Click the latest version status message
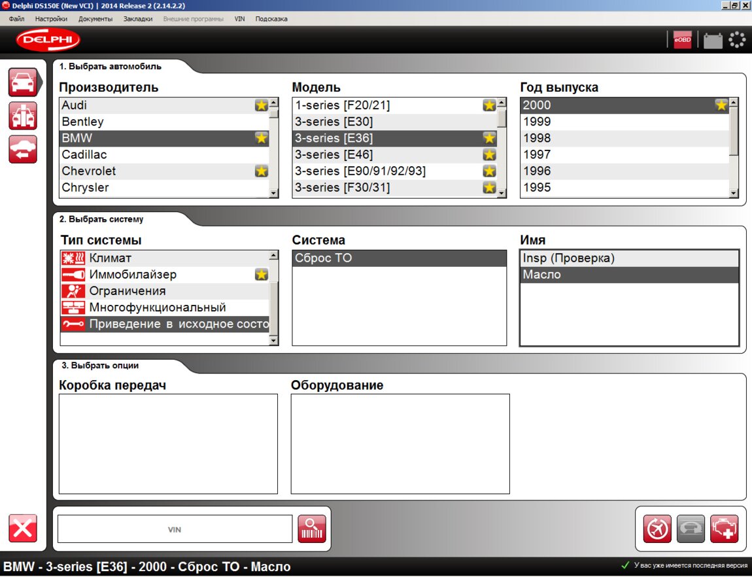This screenshot has height=577, width=752. click(x=685, y=566)
